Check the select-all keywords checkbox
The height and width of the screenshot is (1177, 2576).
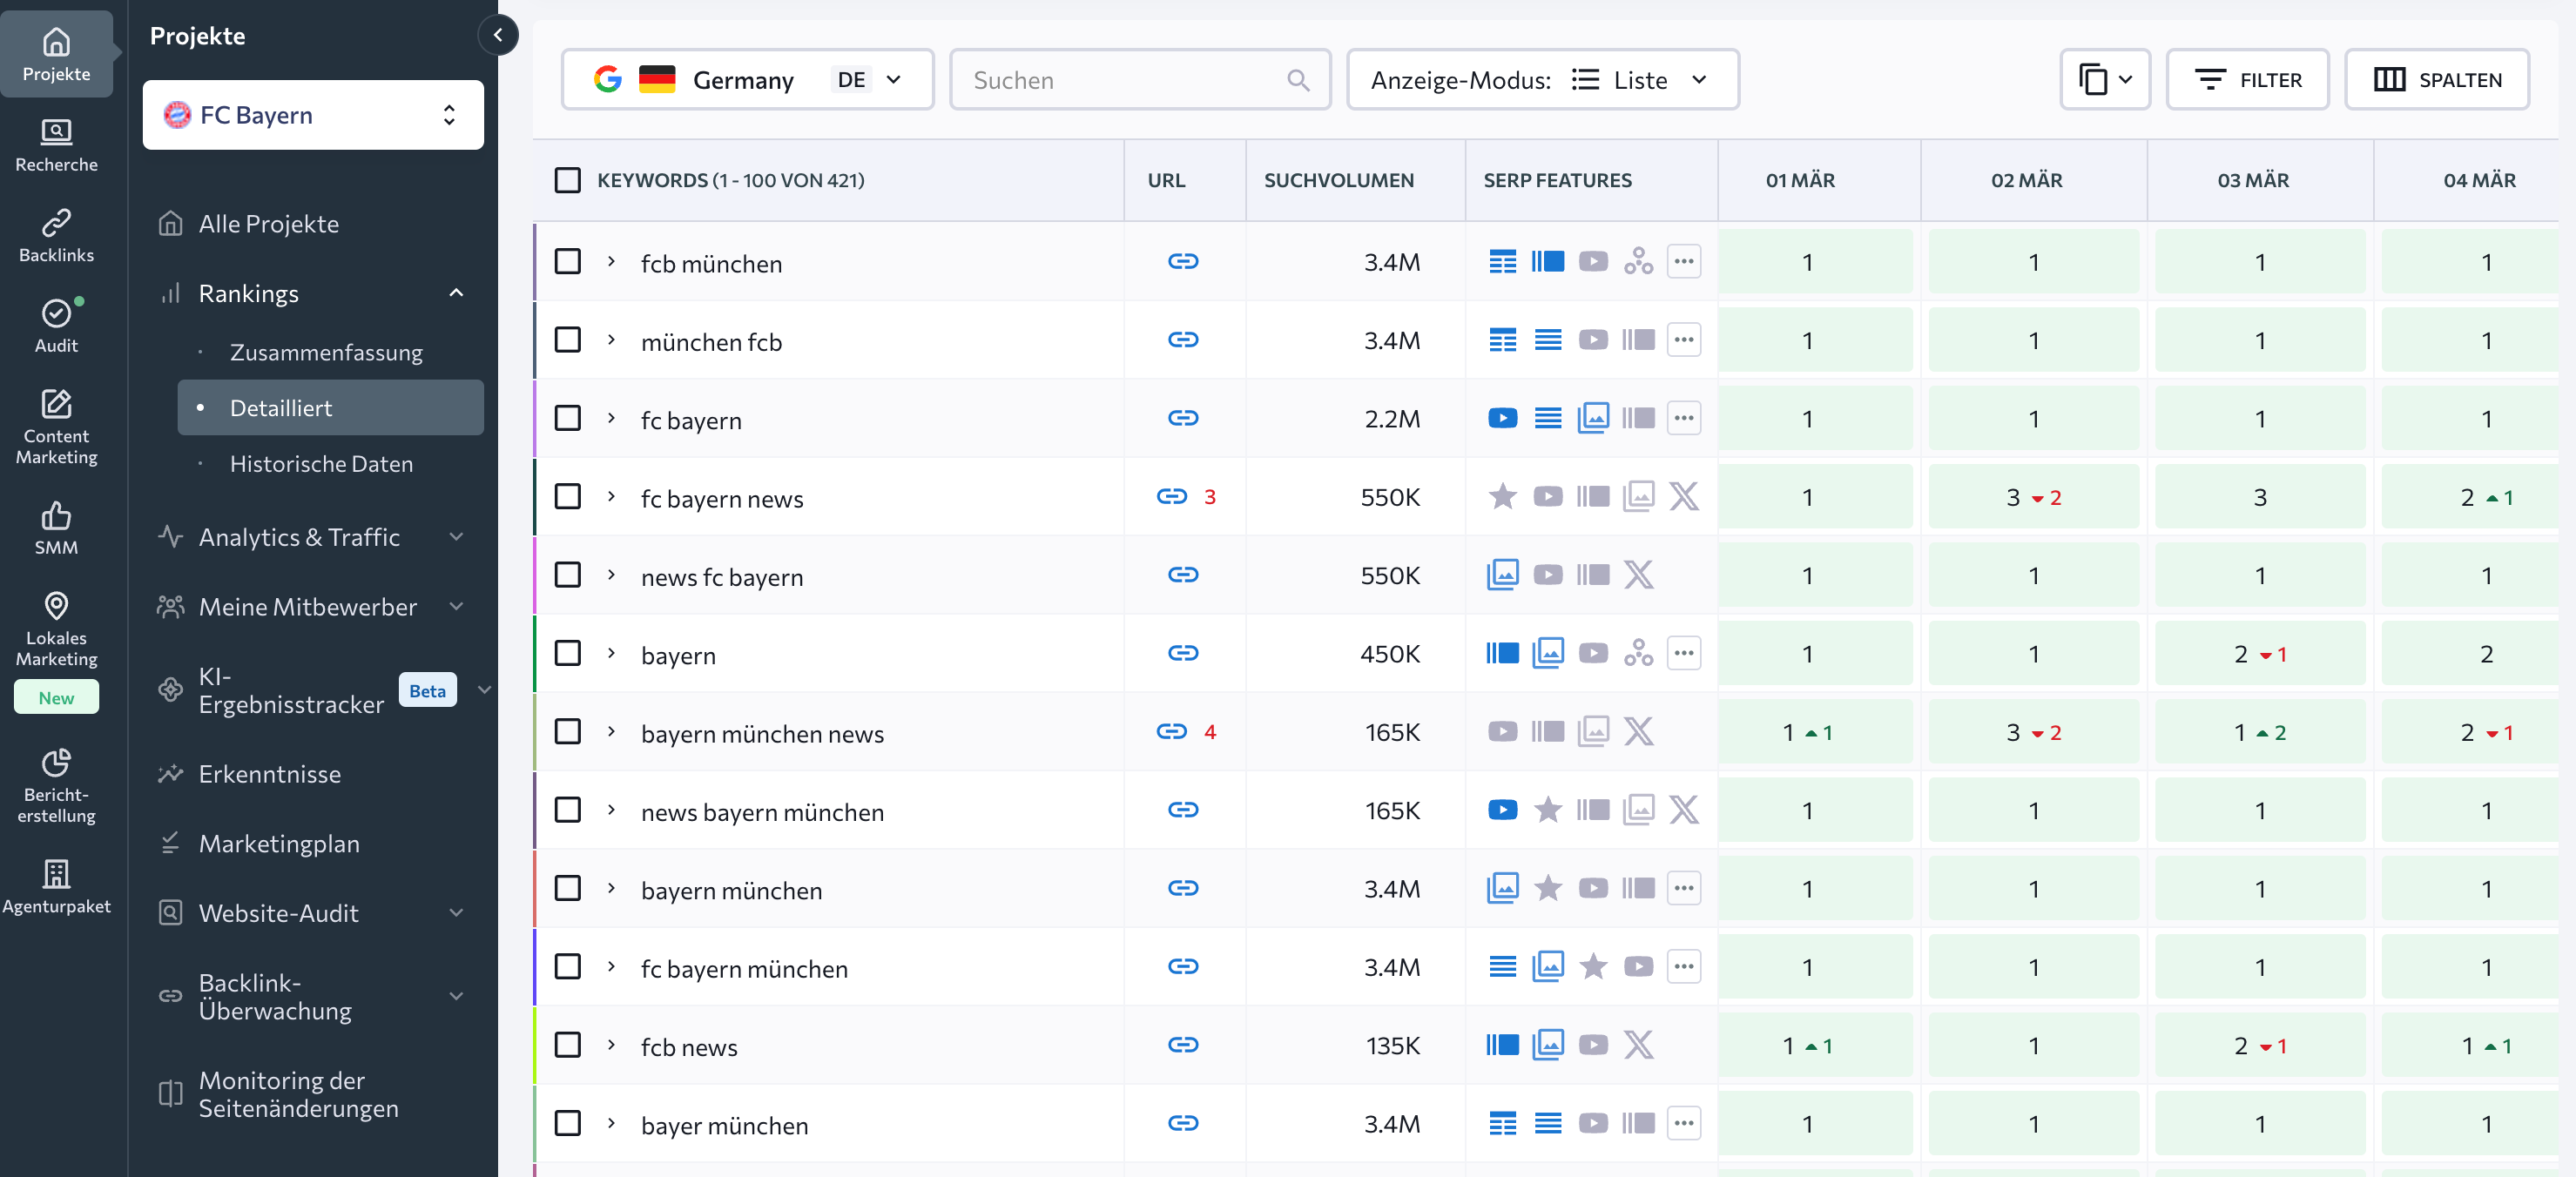[567, 180]
